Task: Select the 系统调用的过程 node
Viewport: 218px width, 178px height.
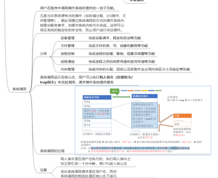Action: tap(52, 151)
